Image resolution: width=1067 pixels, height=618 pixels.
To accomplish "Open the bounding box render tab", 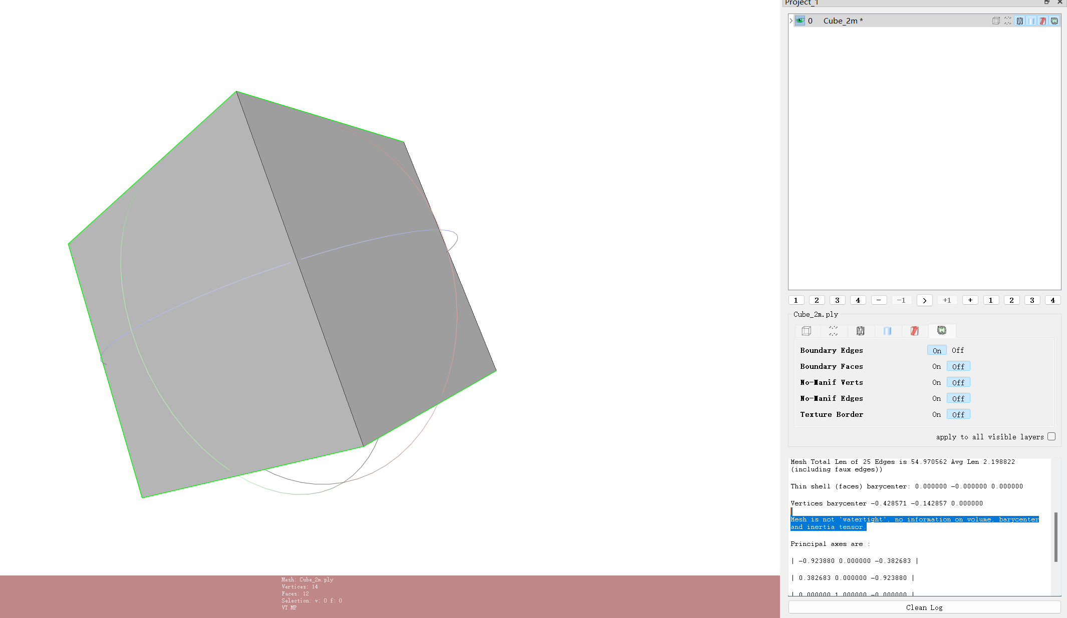I will click(x=807, y=331).
